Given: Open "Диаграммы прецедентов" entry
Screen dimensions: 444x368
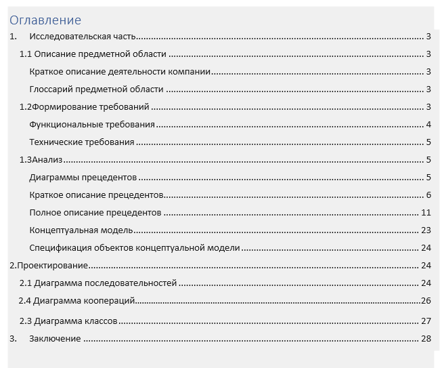Looking at the screenshot, I should pyautogui.click(x=83, y=178).
